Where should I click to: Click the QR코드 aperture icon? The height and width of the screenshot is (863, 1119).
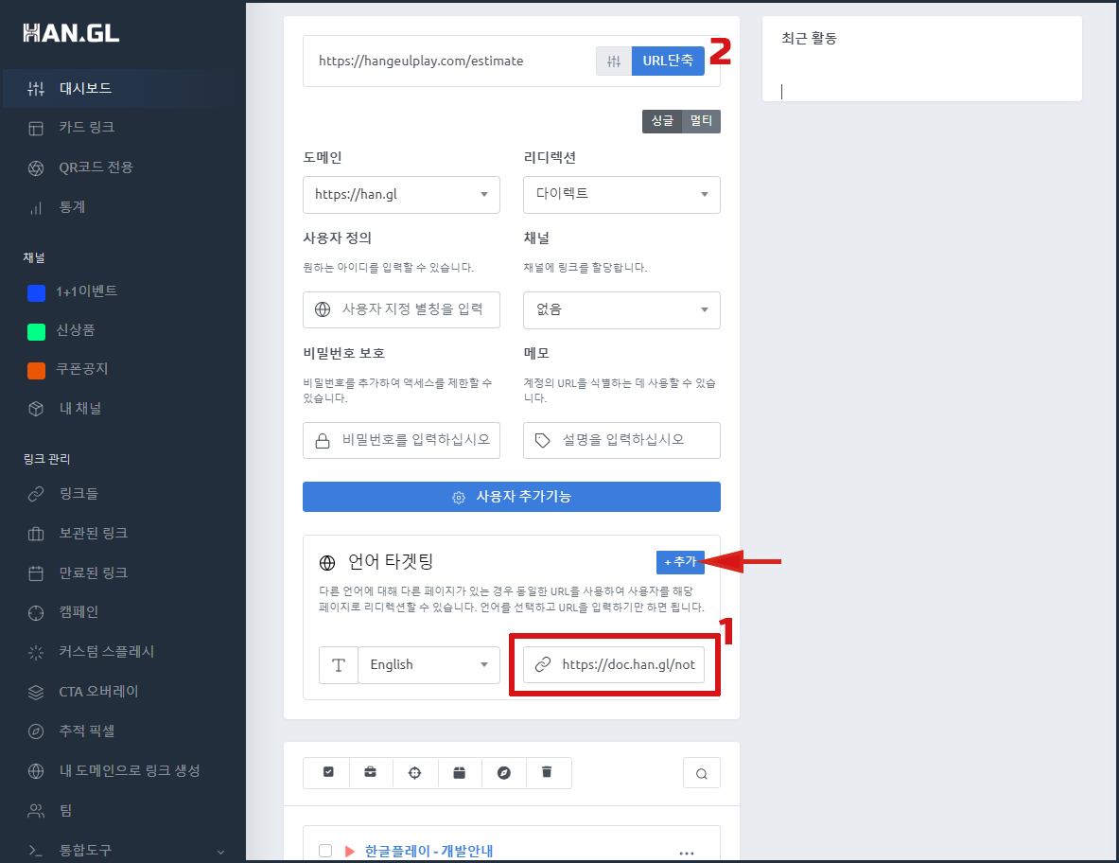[x=36, y=168]
